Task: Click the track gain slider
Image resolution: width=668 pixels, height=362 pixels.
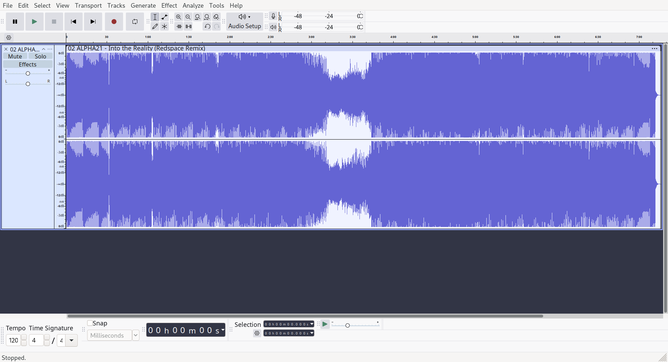Action: (28, 73)
